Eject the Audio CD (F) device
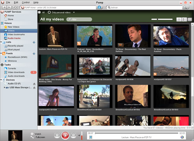Viewport: 194px width, 141px height. pyautogui.click(x=34, y=84)
